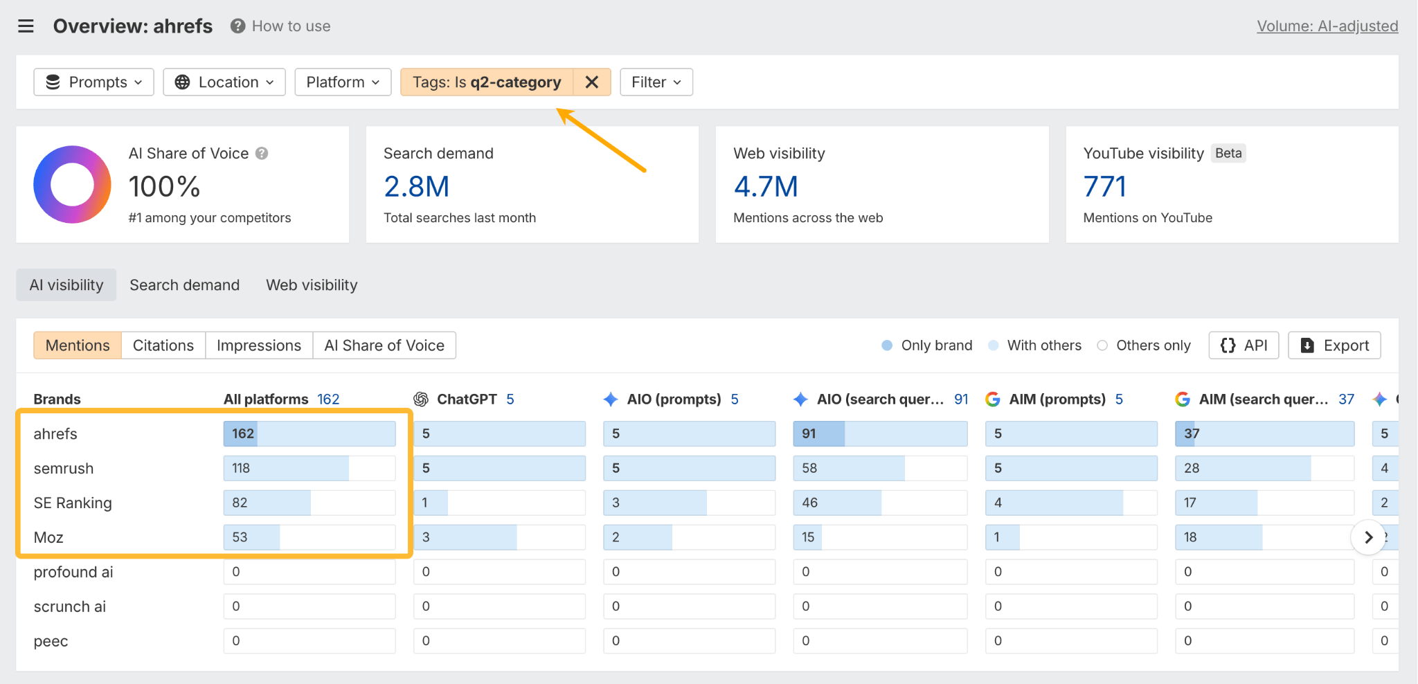Click the ahrefs All platforms bar 162

[x=309, y=433]
